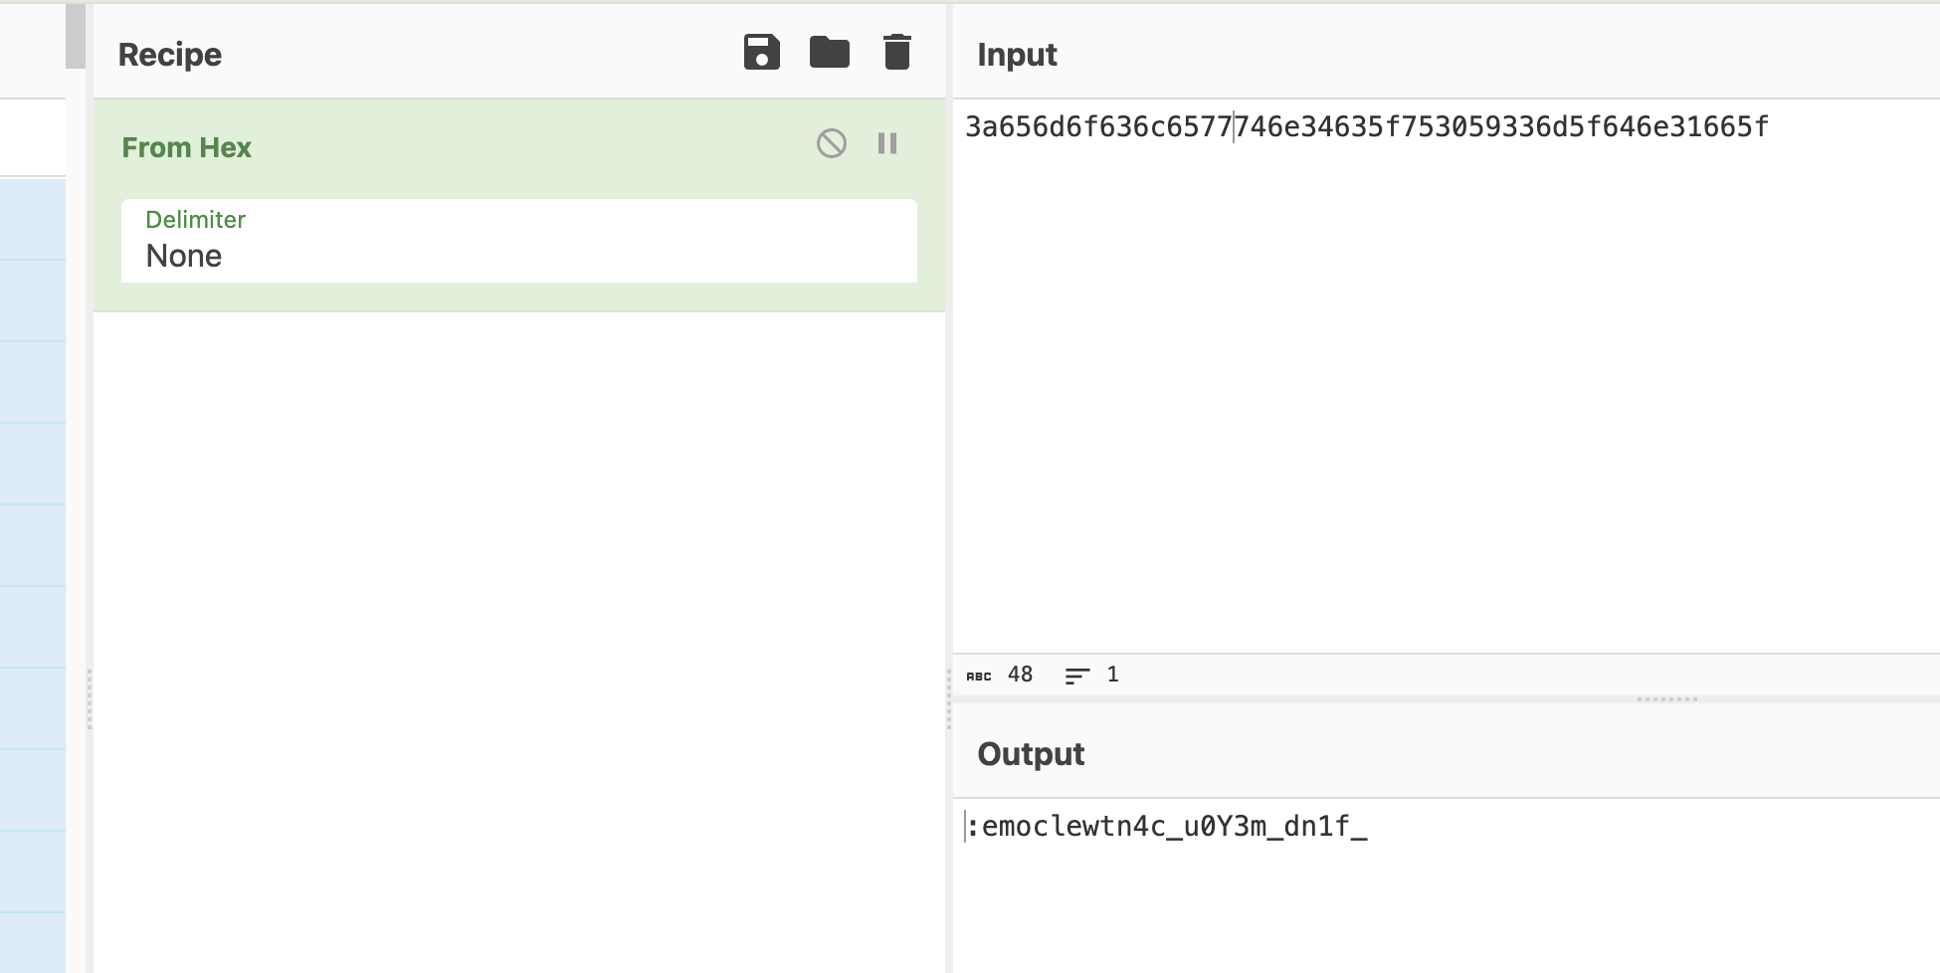
Task: Click the Output panel heading
Action: pos(1031,754)
